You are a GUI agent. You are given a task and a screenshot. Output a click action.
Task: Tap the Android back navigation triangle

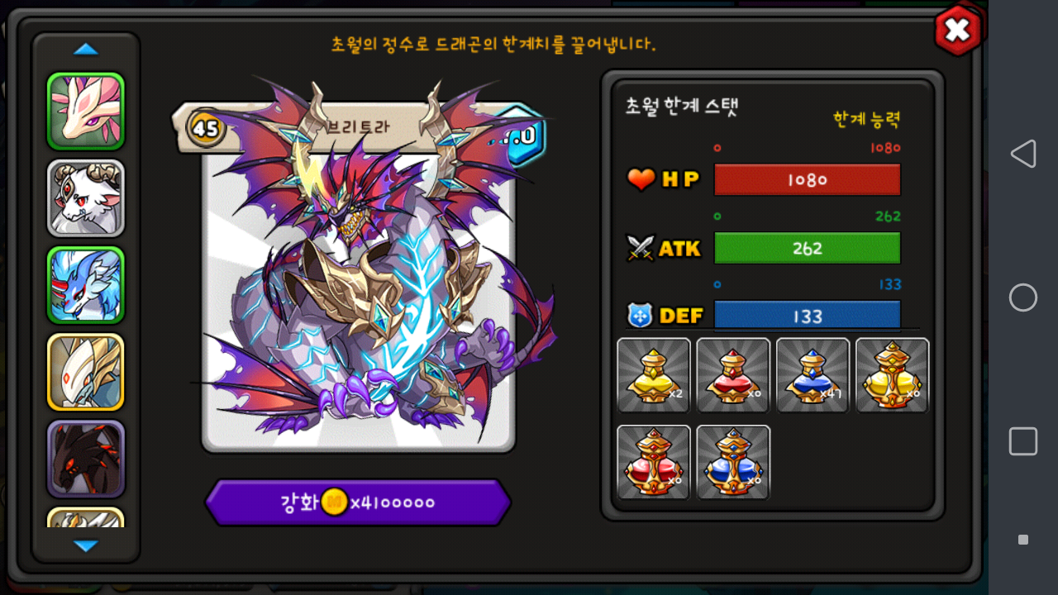pyautogui.click(x=1023, y=154)
